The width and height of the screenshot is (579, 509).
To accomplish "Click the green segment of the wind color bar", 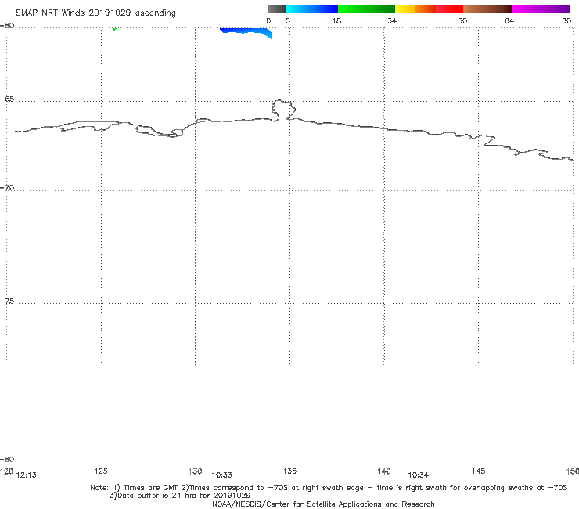I will pyautogui.click(x=366, y=9).
